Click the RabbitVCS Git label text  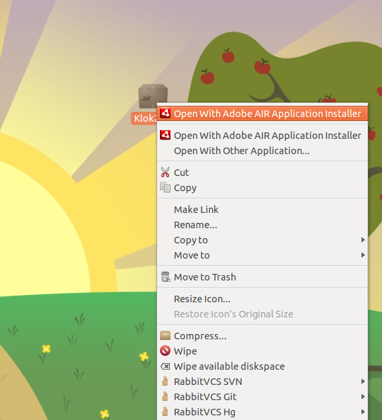pos(205,397)
